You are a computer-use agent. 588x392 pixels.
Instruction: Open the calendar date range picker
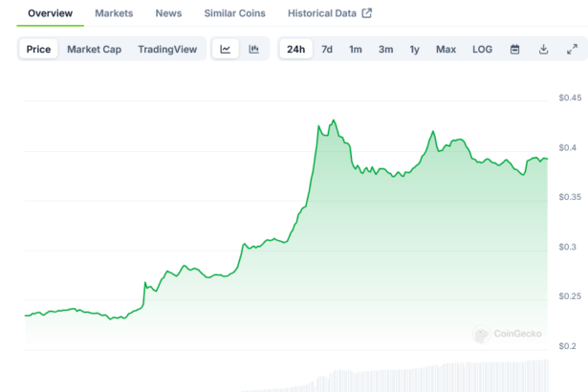pyautogui.click(x=515, y=49)
